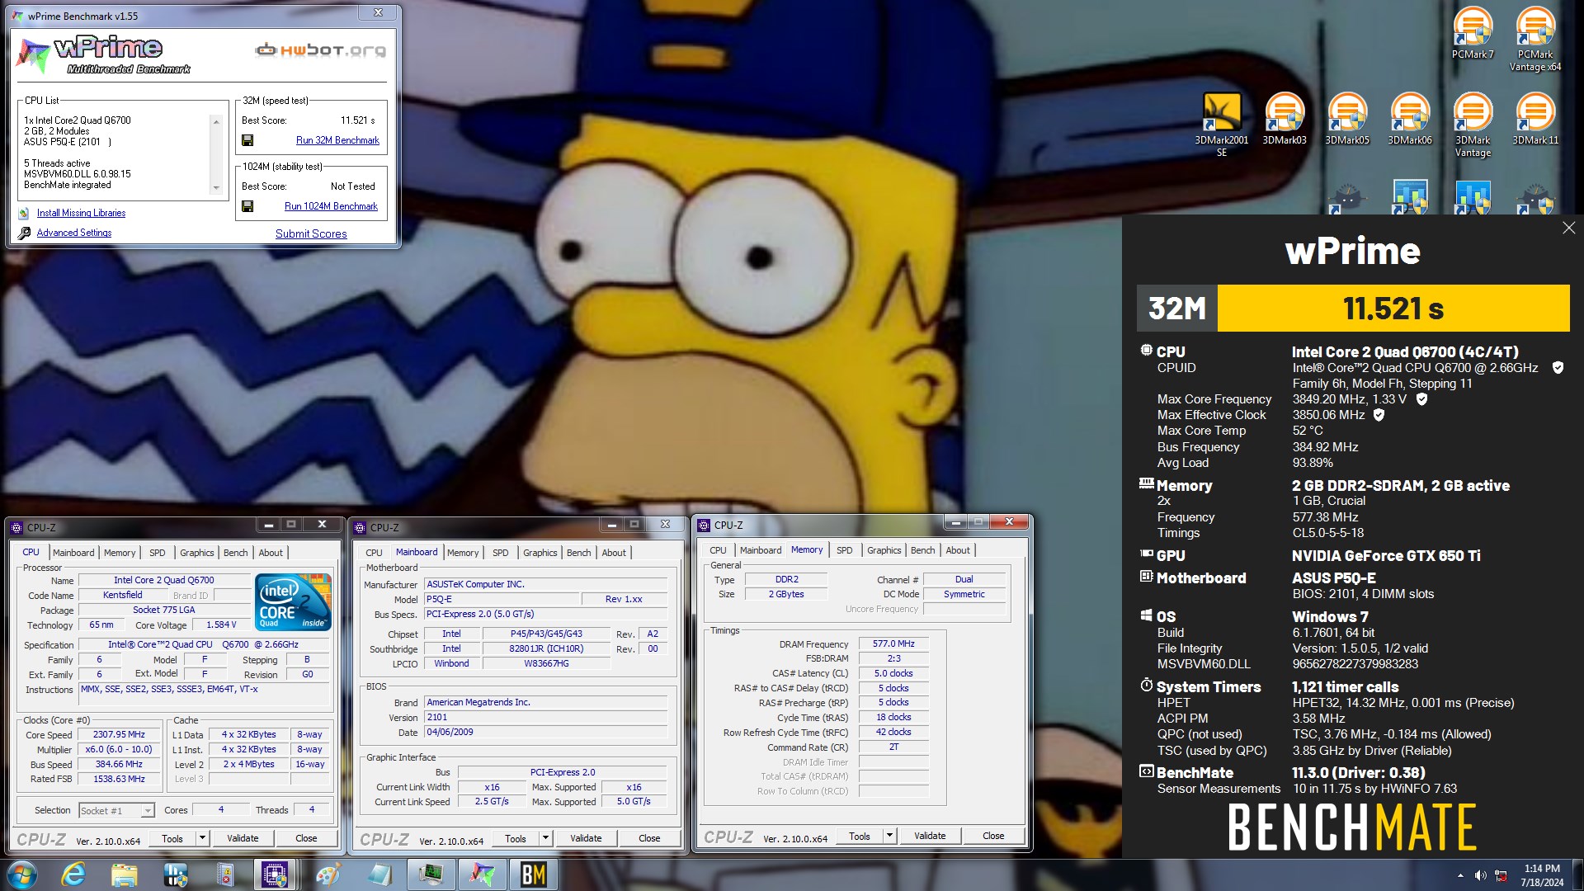Viewport: 1584px width, 891px height.
Task: Open the PCMark 7 desktop shortcut
Action: (x=1473, y=33)
